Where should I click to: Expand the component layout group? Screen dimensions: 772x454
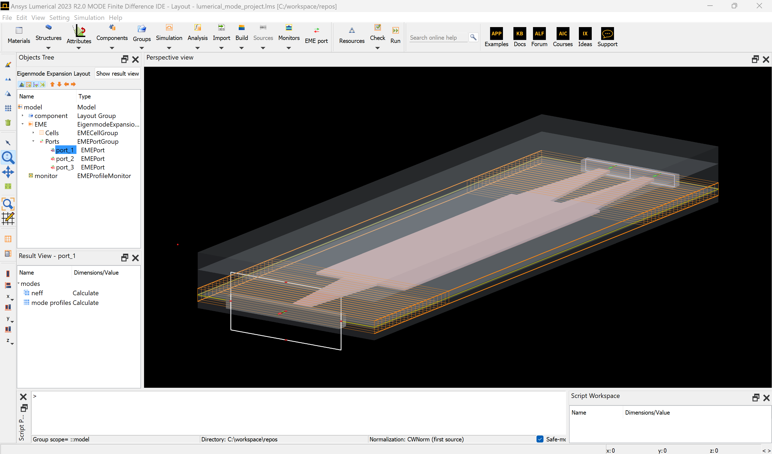pyautogui.click(x=23, y=116)
